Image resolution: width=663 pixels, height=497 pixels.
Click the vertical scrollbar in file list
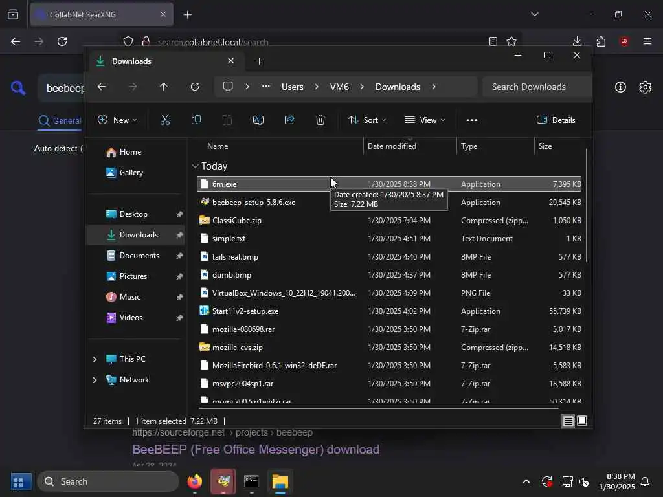click(x=586, y=205)
